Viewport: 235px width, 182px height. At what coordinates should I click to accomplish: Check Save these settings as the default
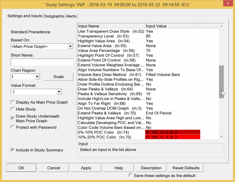click(x=131, y=175)
